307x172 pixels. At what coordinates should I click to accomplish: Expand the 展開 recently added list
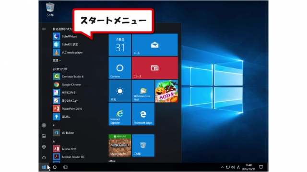point(57,61)
